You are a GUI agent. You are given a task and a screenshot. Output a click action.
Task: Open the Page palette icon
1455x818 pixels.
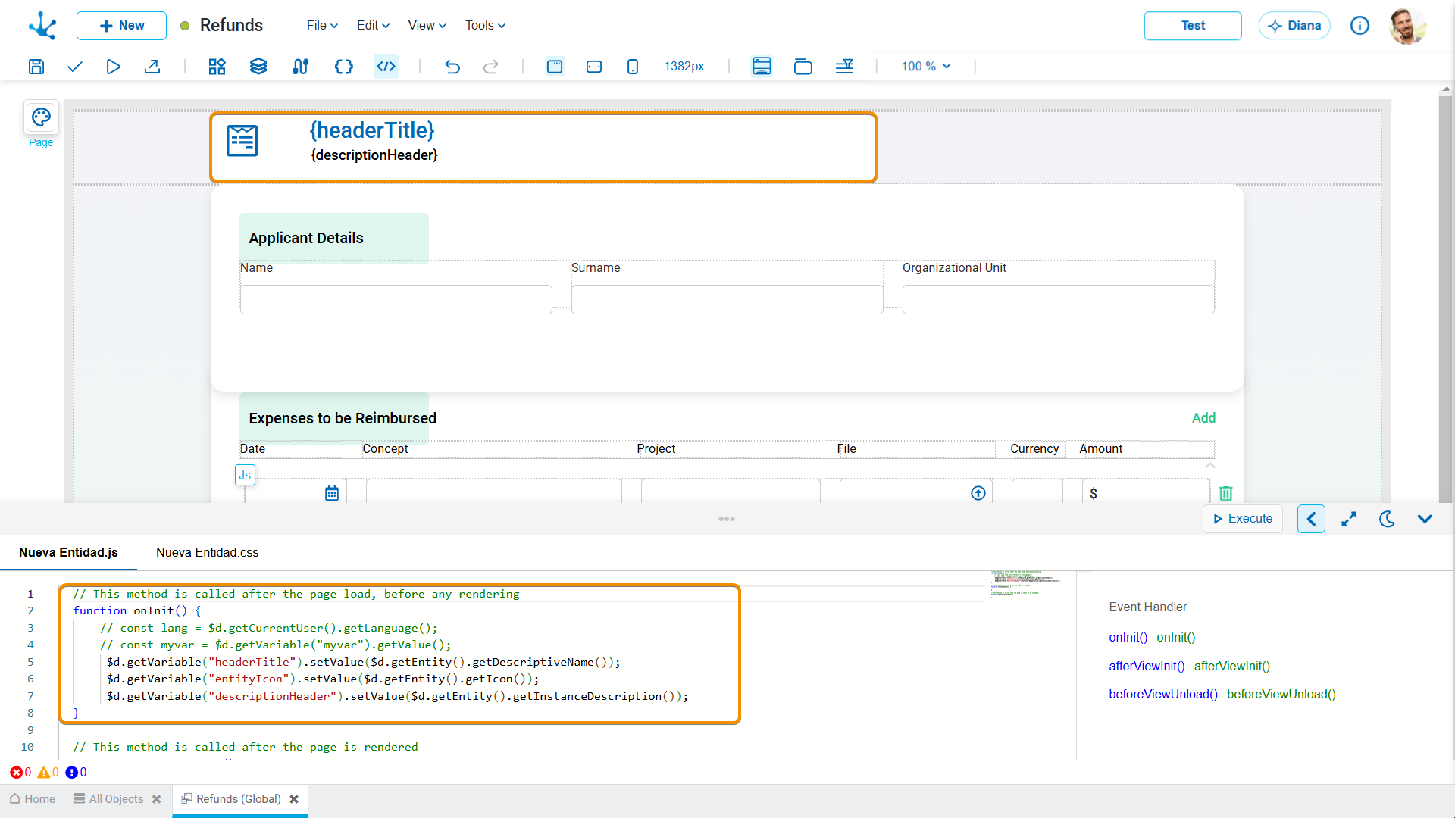tap(41, 117)
